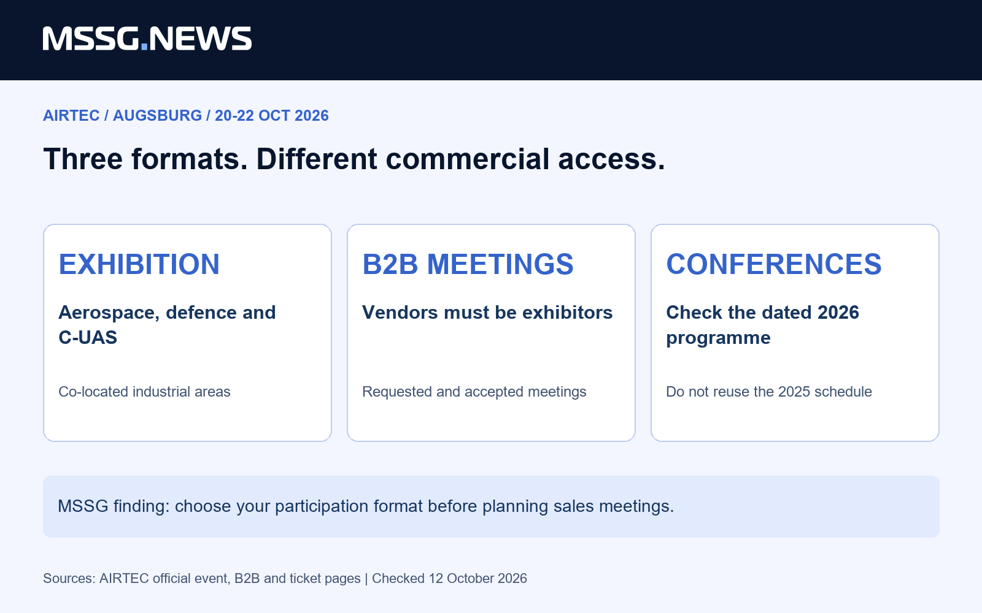Click 'Aerospace, defence and C-UAS' text
Viewport: 982px width, 613px height.
pyautogui.click(x=167, y=325)
